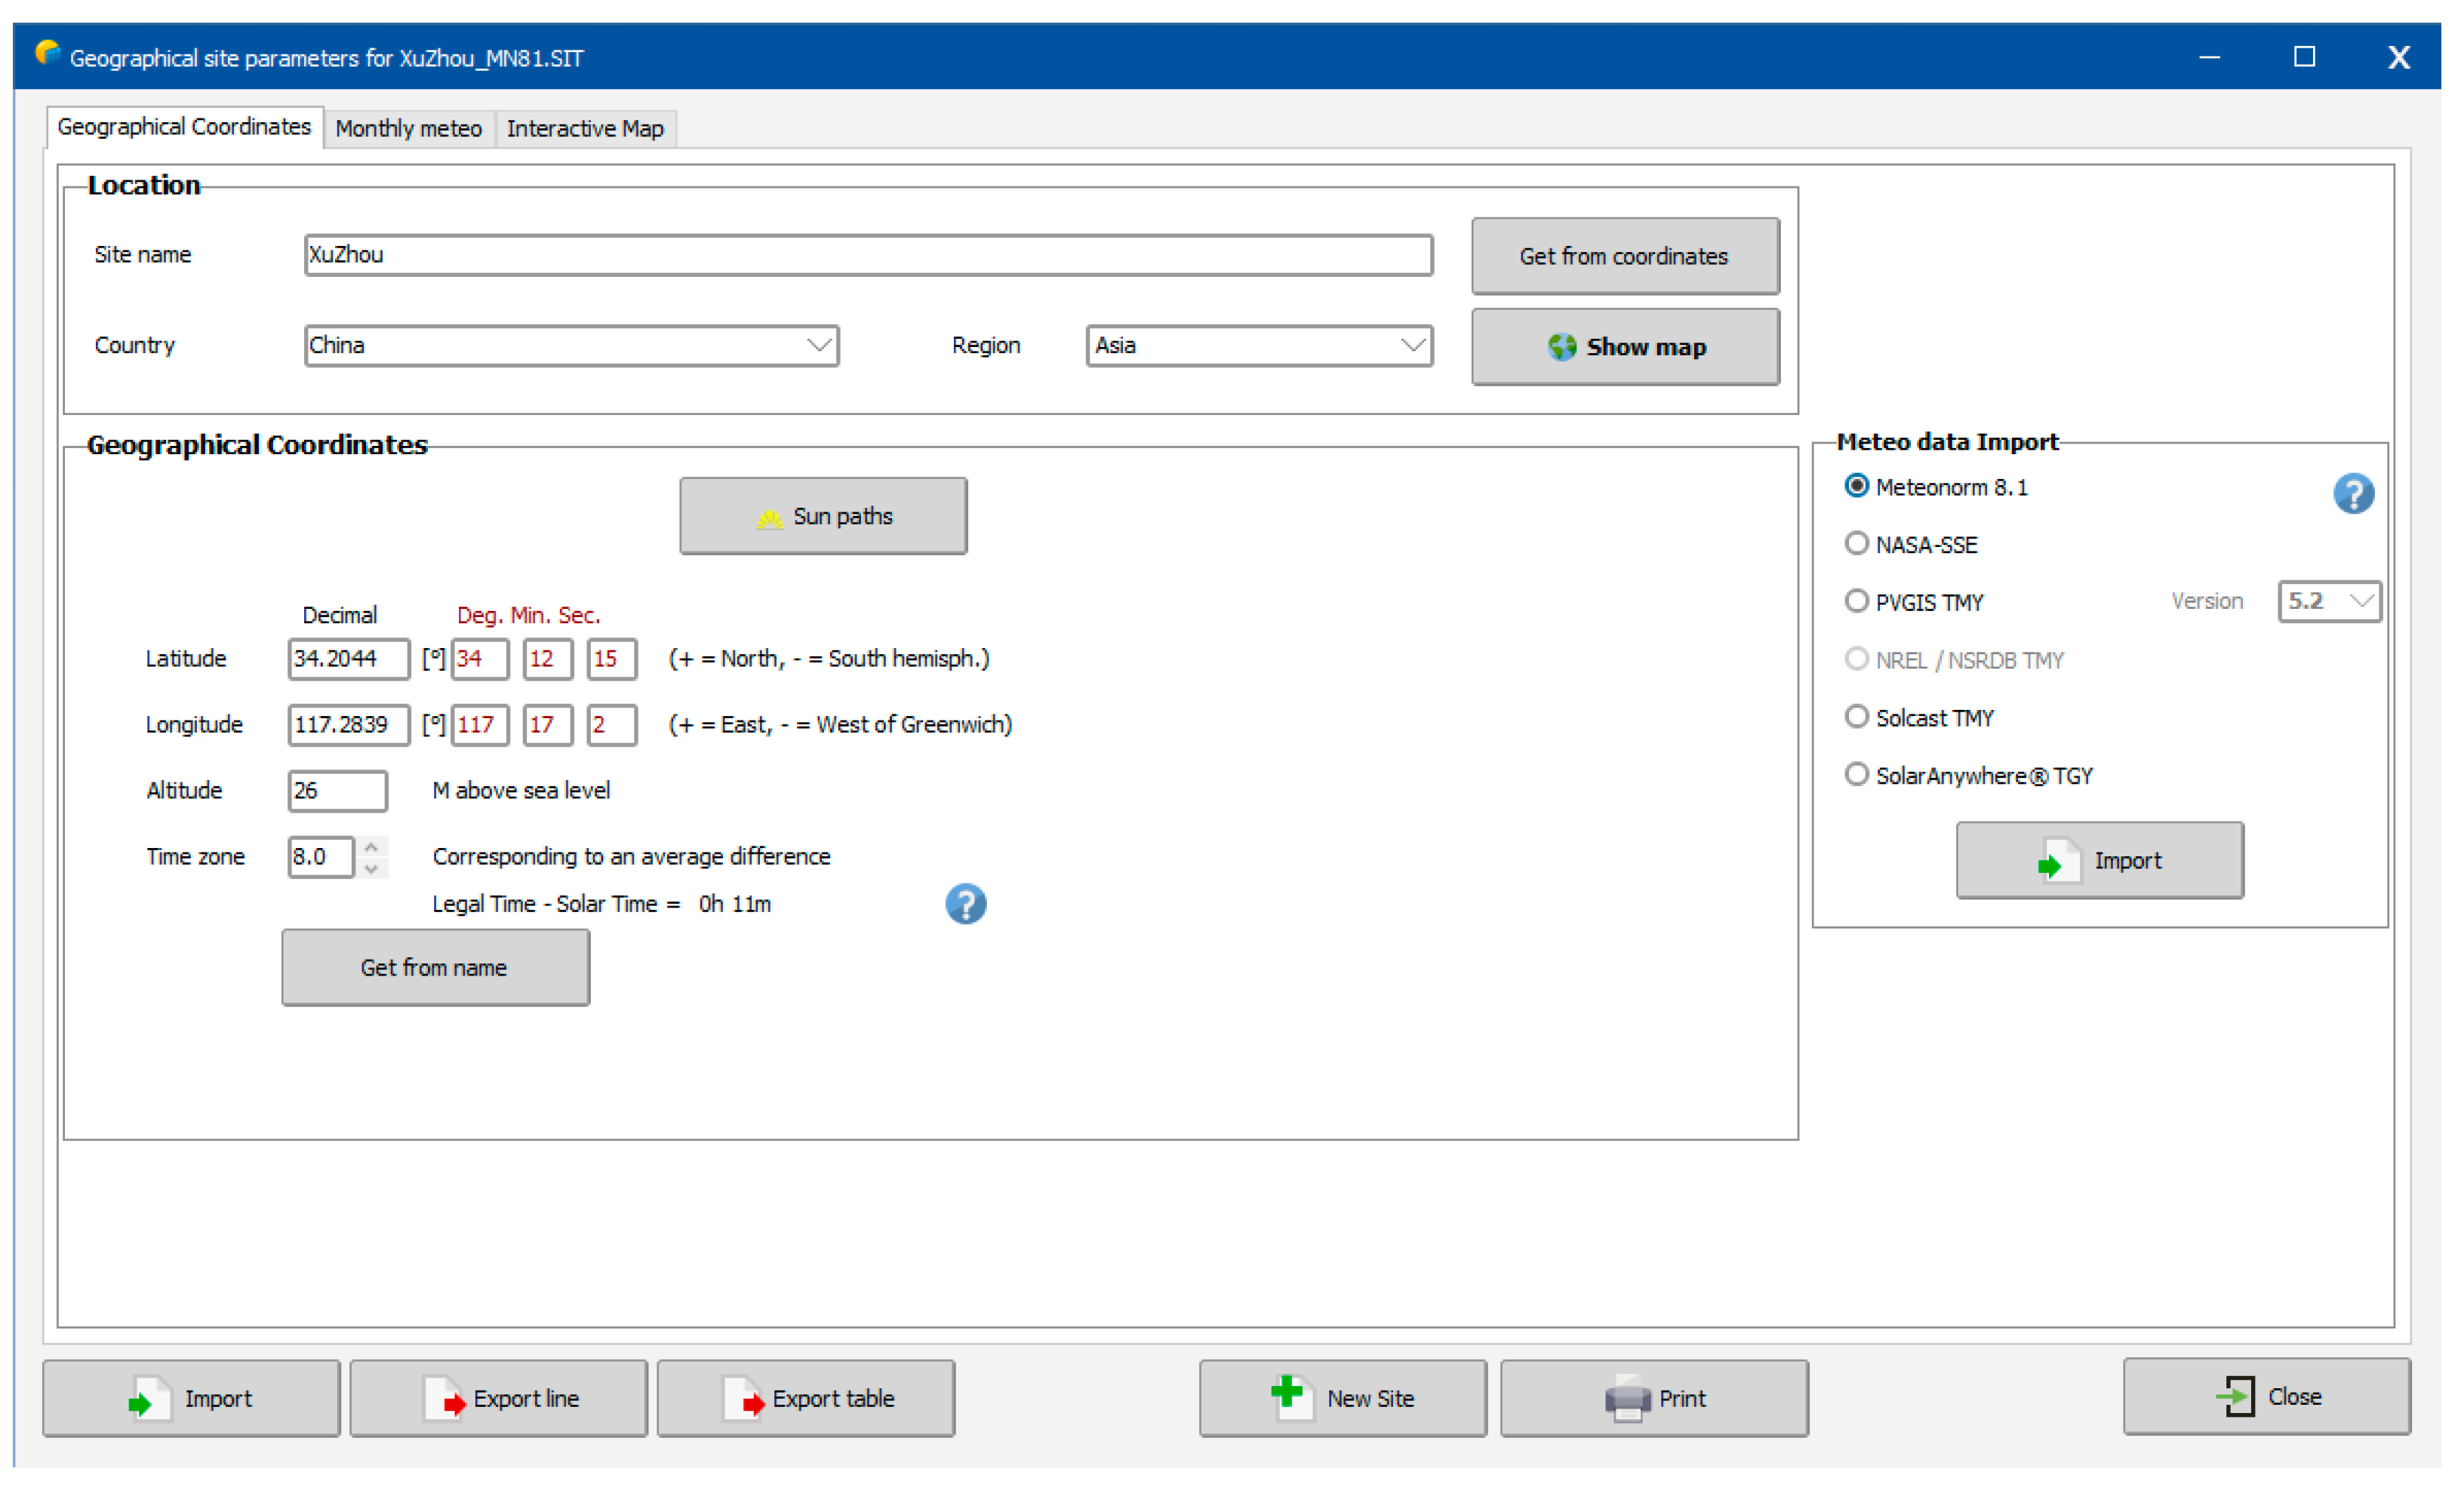The width and height of the screenshot is (2464, 1487).
Task: Open the Interactive Map tab
Action: point(585,129)
